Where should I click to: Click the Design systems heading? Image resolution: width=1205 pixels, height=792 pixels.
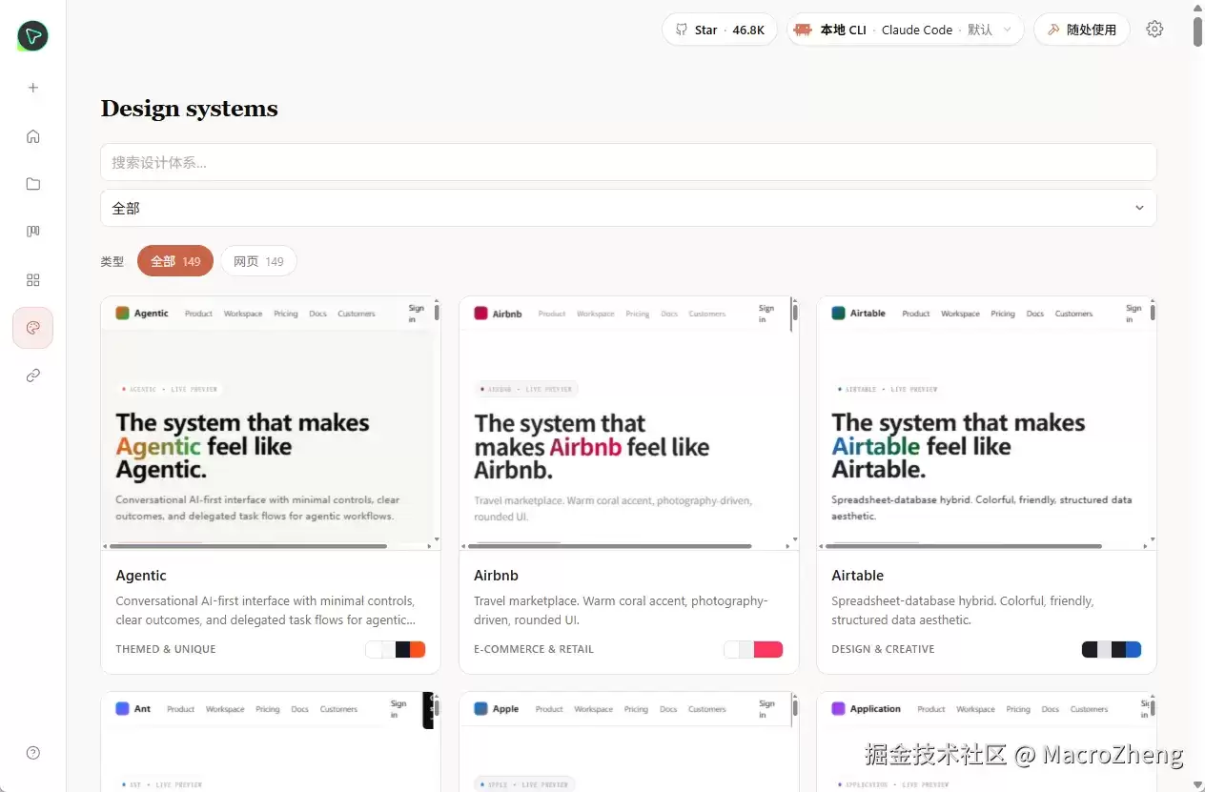pos(190,109)
